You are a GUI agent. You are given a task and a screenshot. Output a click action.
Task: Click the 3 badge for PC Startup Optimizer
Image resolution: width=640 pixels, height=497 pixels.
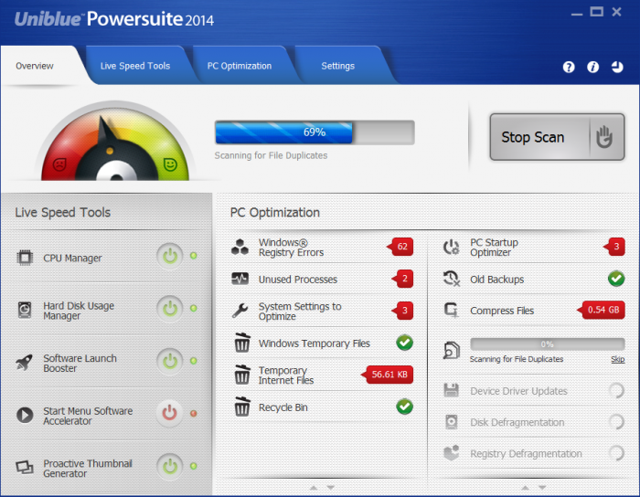click(614, 247)
